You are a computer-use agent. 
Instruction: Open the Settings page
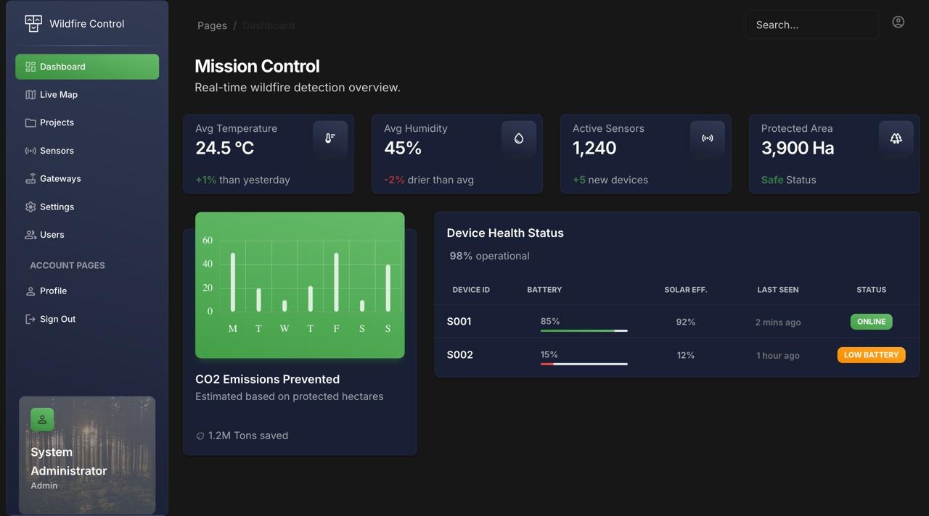[57, 207]
